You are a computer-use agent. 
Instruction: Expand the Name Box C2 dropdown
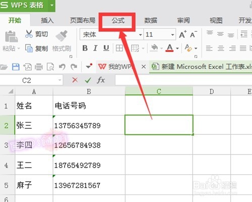pos(60,80)
